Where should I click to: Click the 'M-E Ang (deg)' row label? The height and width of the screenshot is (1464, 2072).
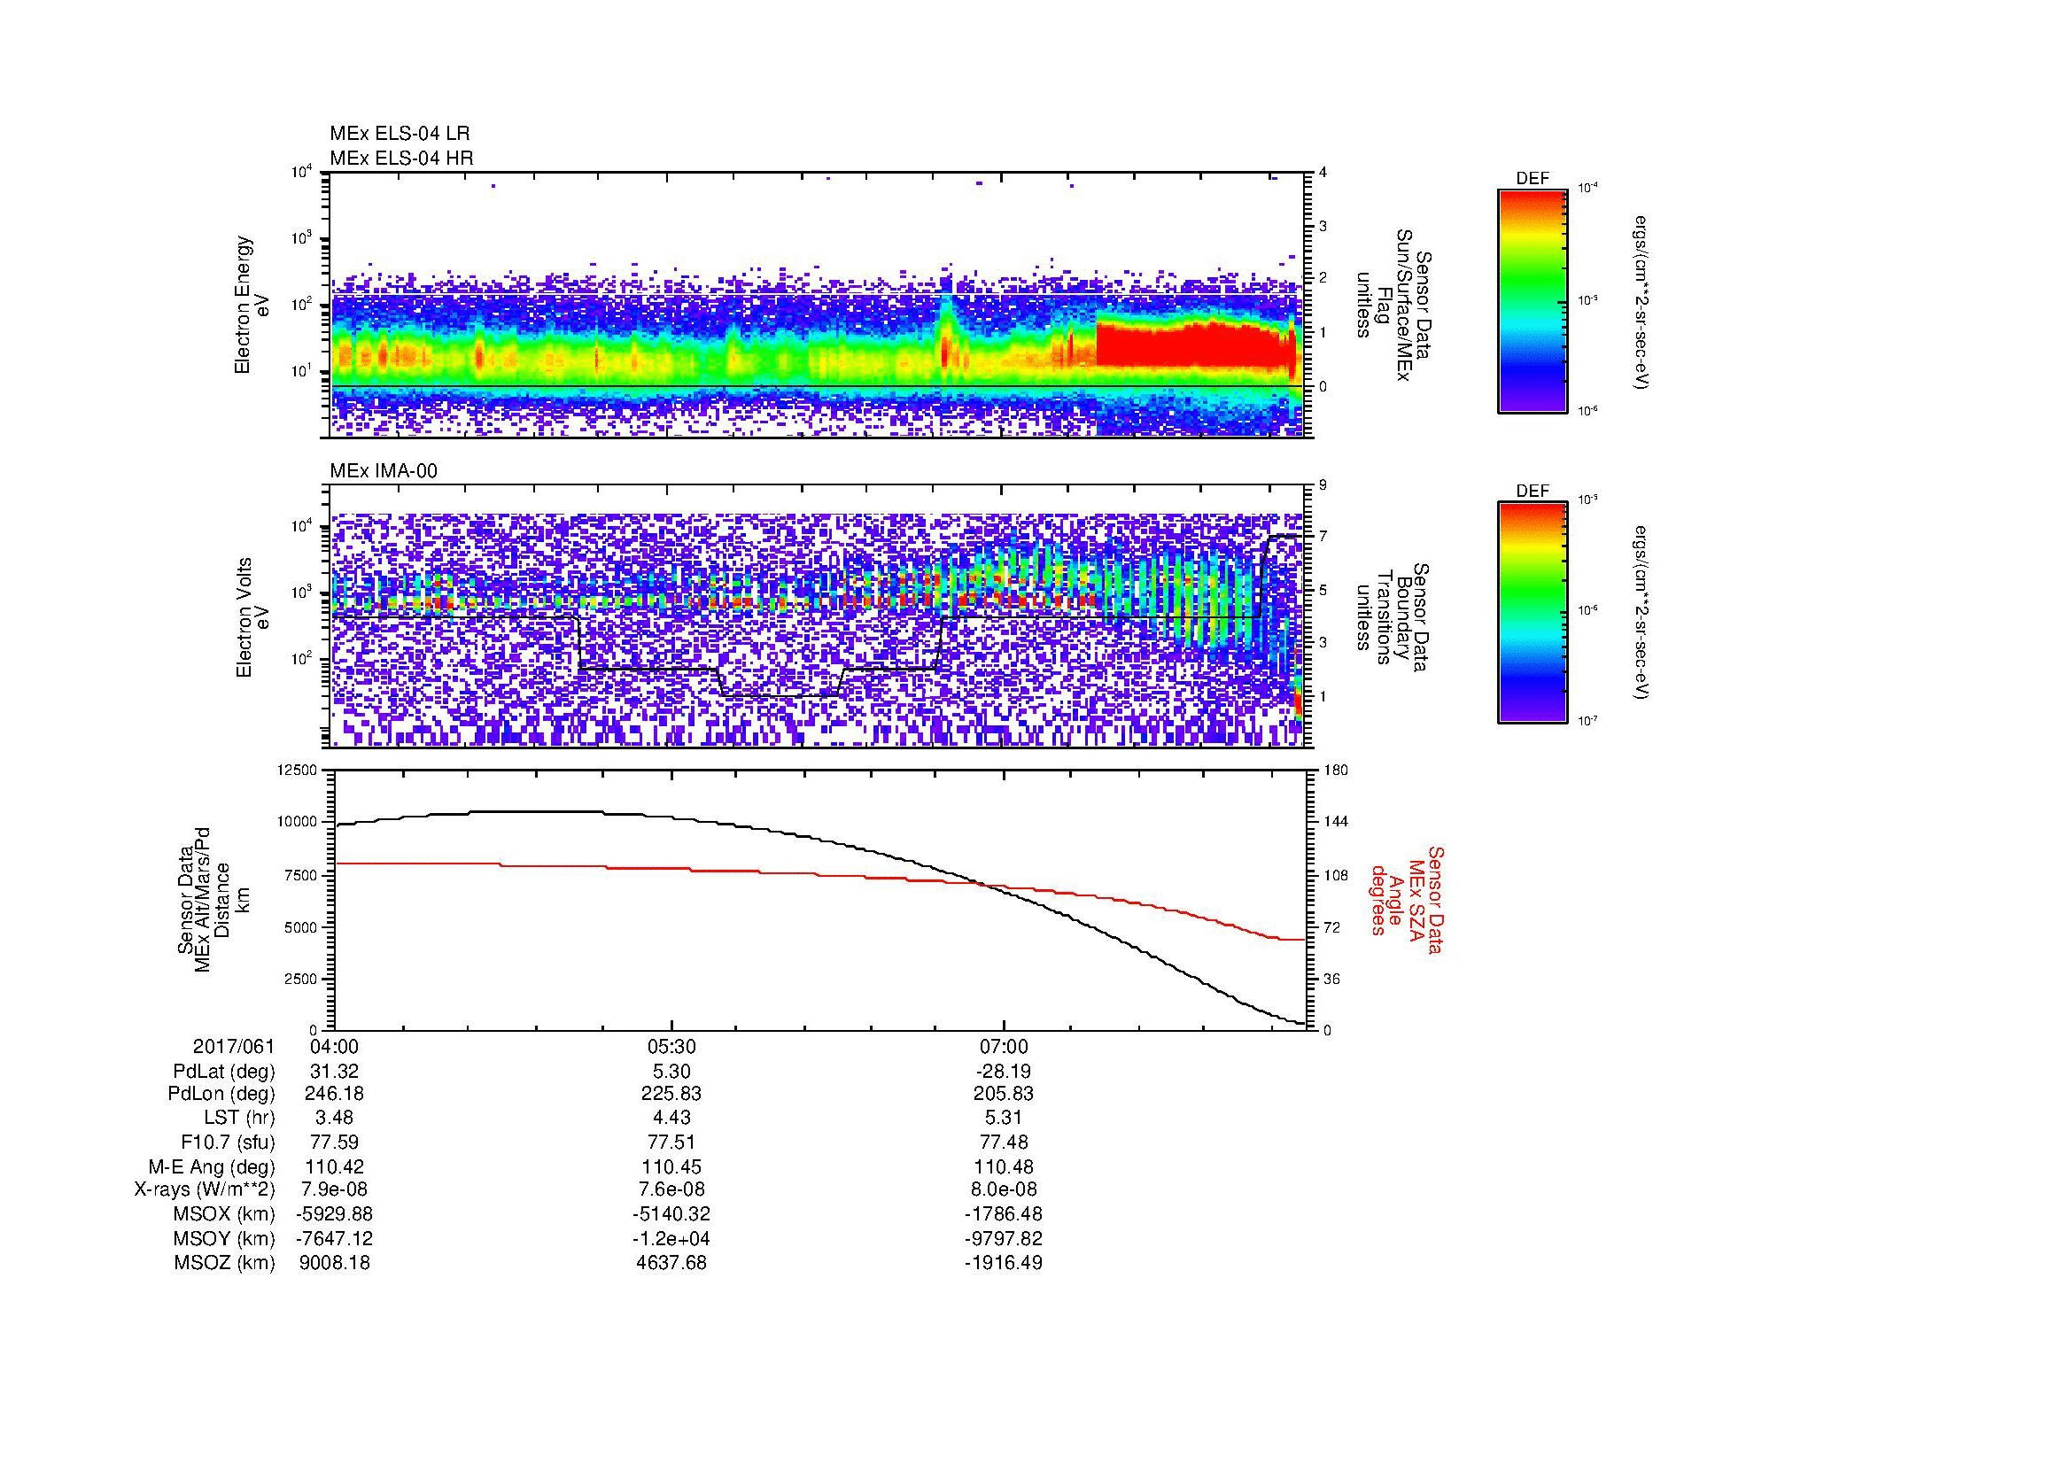(x=211, y=1167)
